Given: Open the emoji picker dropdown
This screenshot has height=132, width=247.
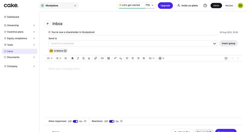Looking at the screenshot, I should tap(161, 58).
